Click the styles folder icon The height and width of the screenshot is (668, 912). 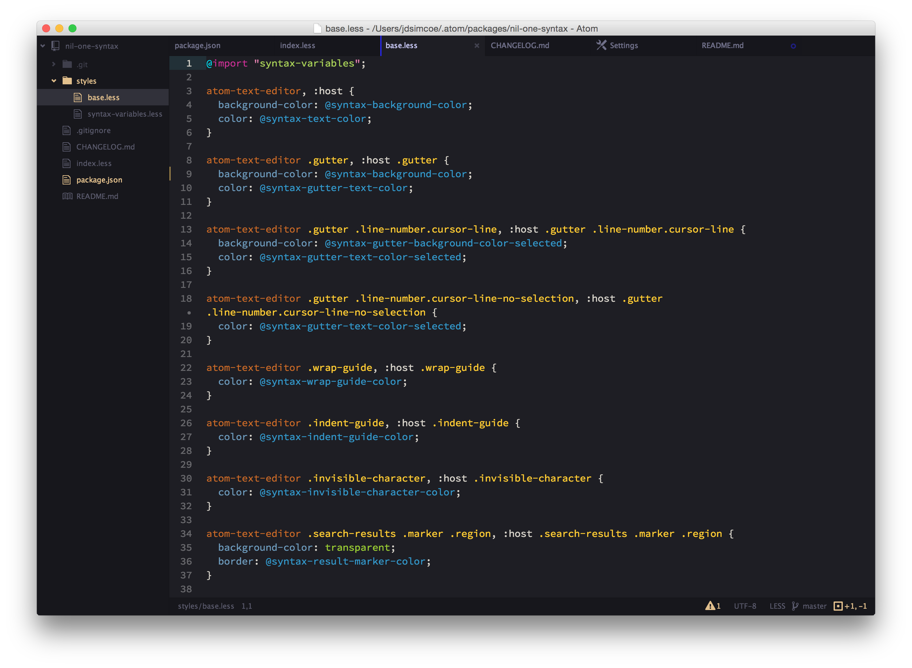point(67,80)
